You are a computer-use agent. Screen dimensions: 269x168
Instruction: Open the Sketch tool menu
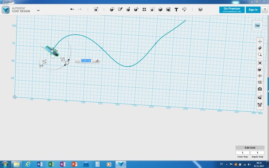click(x=120, y=9)
